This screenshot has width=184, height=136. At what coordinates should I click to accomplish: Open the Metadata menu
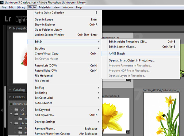coord(45,7)
